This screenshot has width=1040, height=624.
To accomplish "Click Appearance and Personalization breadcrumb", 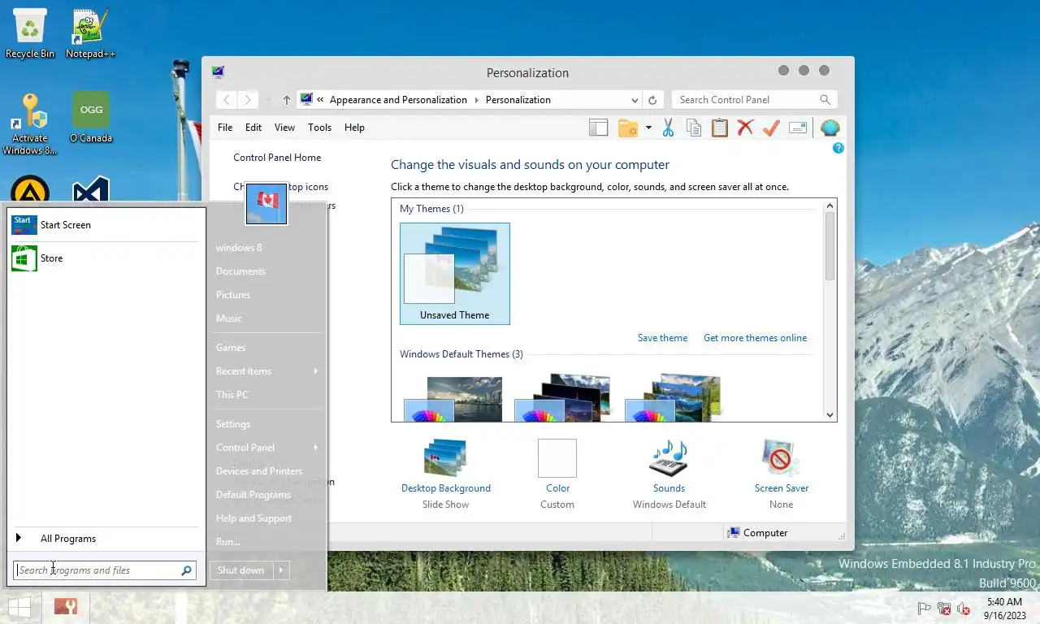I will pos(398,100).
